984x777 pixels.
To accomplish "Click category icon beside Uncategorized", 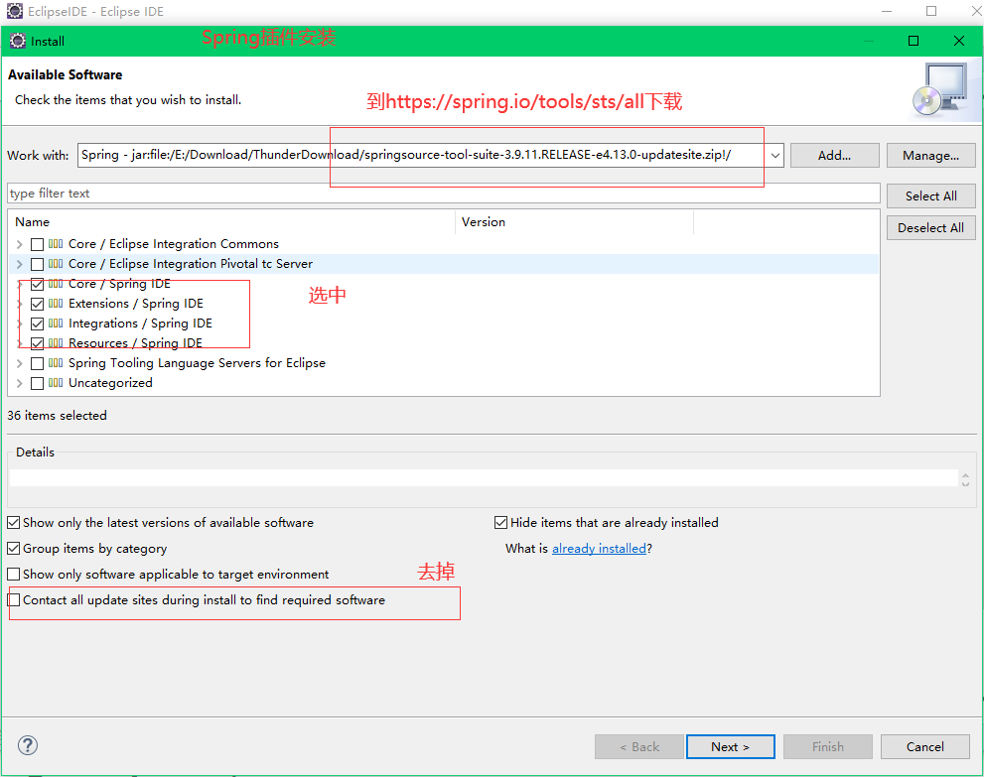I will point(56,383).
